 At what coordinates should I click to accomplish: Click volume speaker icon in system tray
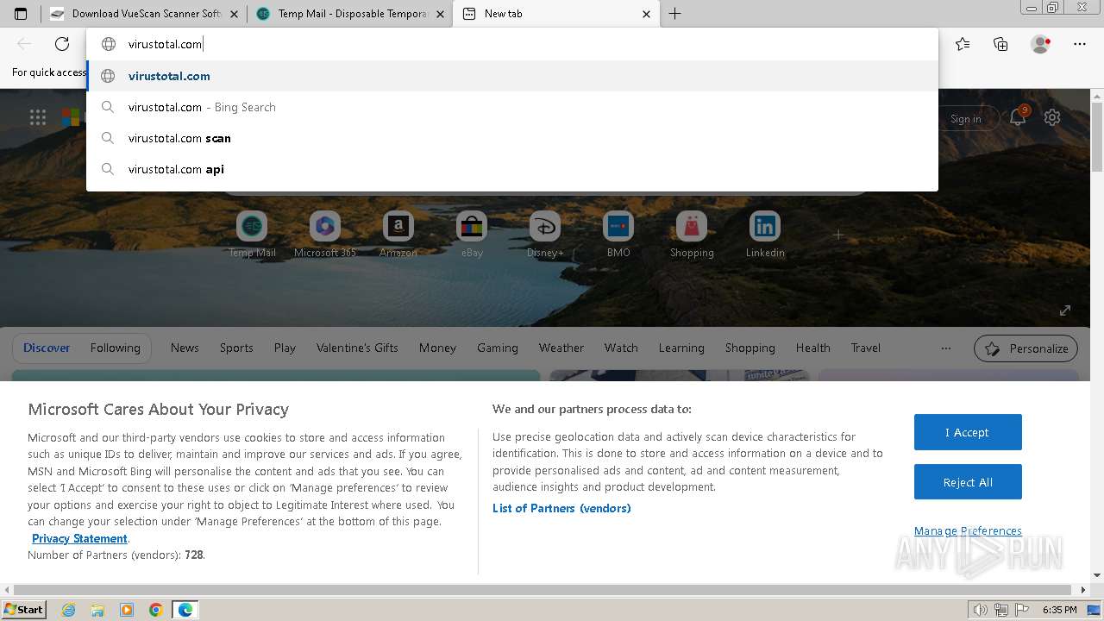pos(981,610)
